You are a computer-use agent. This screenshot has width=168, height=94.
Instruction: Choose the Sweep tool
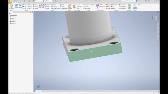[24, 5]
